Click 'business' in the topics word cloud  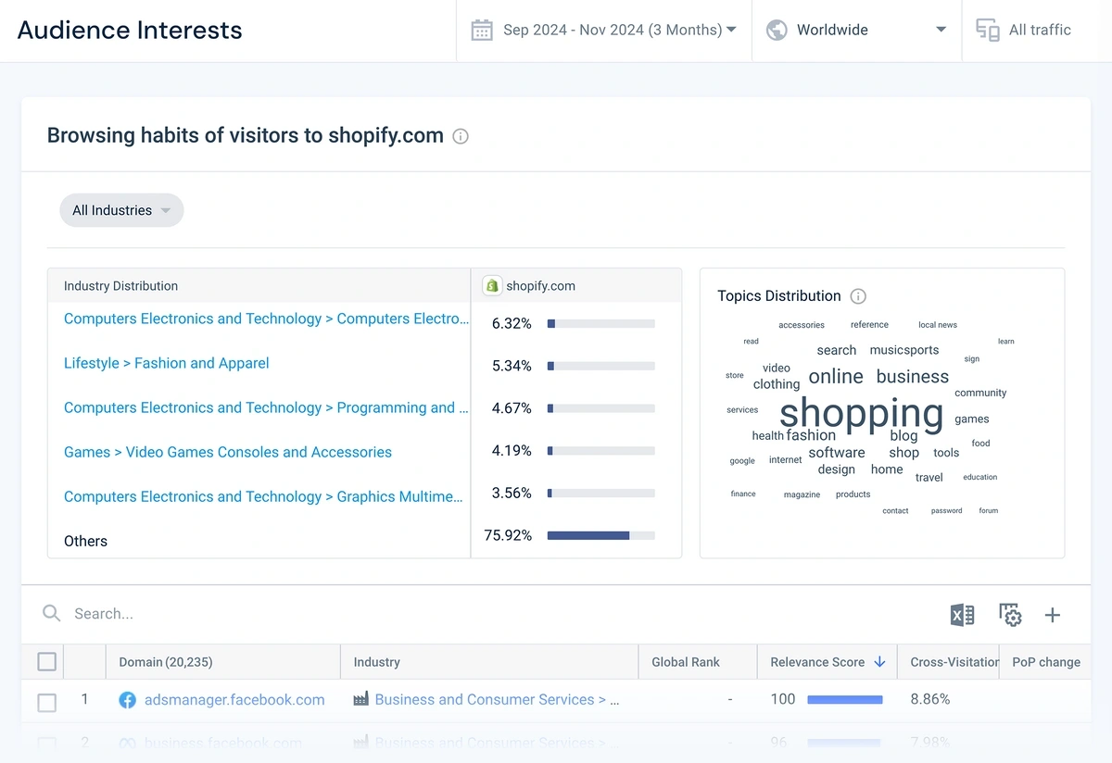[x=913, y=377]
